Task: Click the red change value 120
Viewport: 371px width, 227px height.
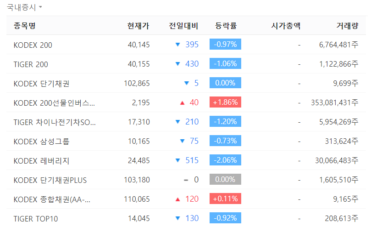Action: pos(192,199)
